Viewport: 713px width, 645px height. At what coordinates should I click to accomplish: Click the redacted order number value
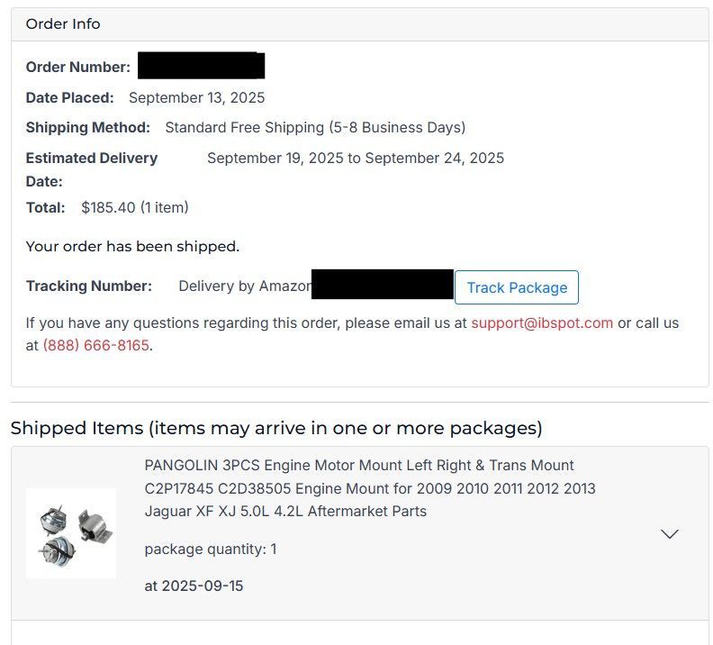(x=201, y=66)
